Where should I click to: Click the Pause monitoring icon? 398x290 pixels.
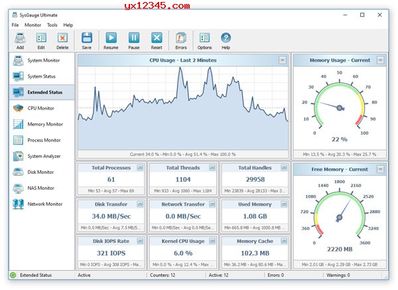click(134, 38)
